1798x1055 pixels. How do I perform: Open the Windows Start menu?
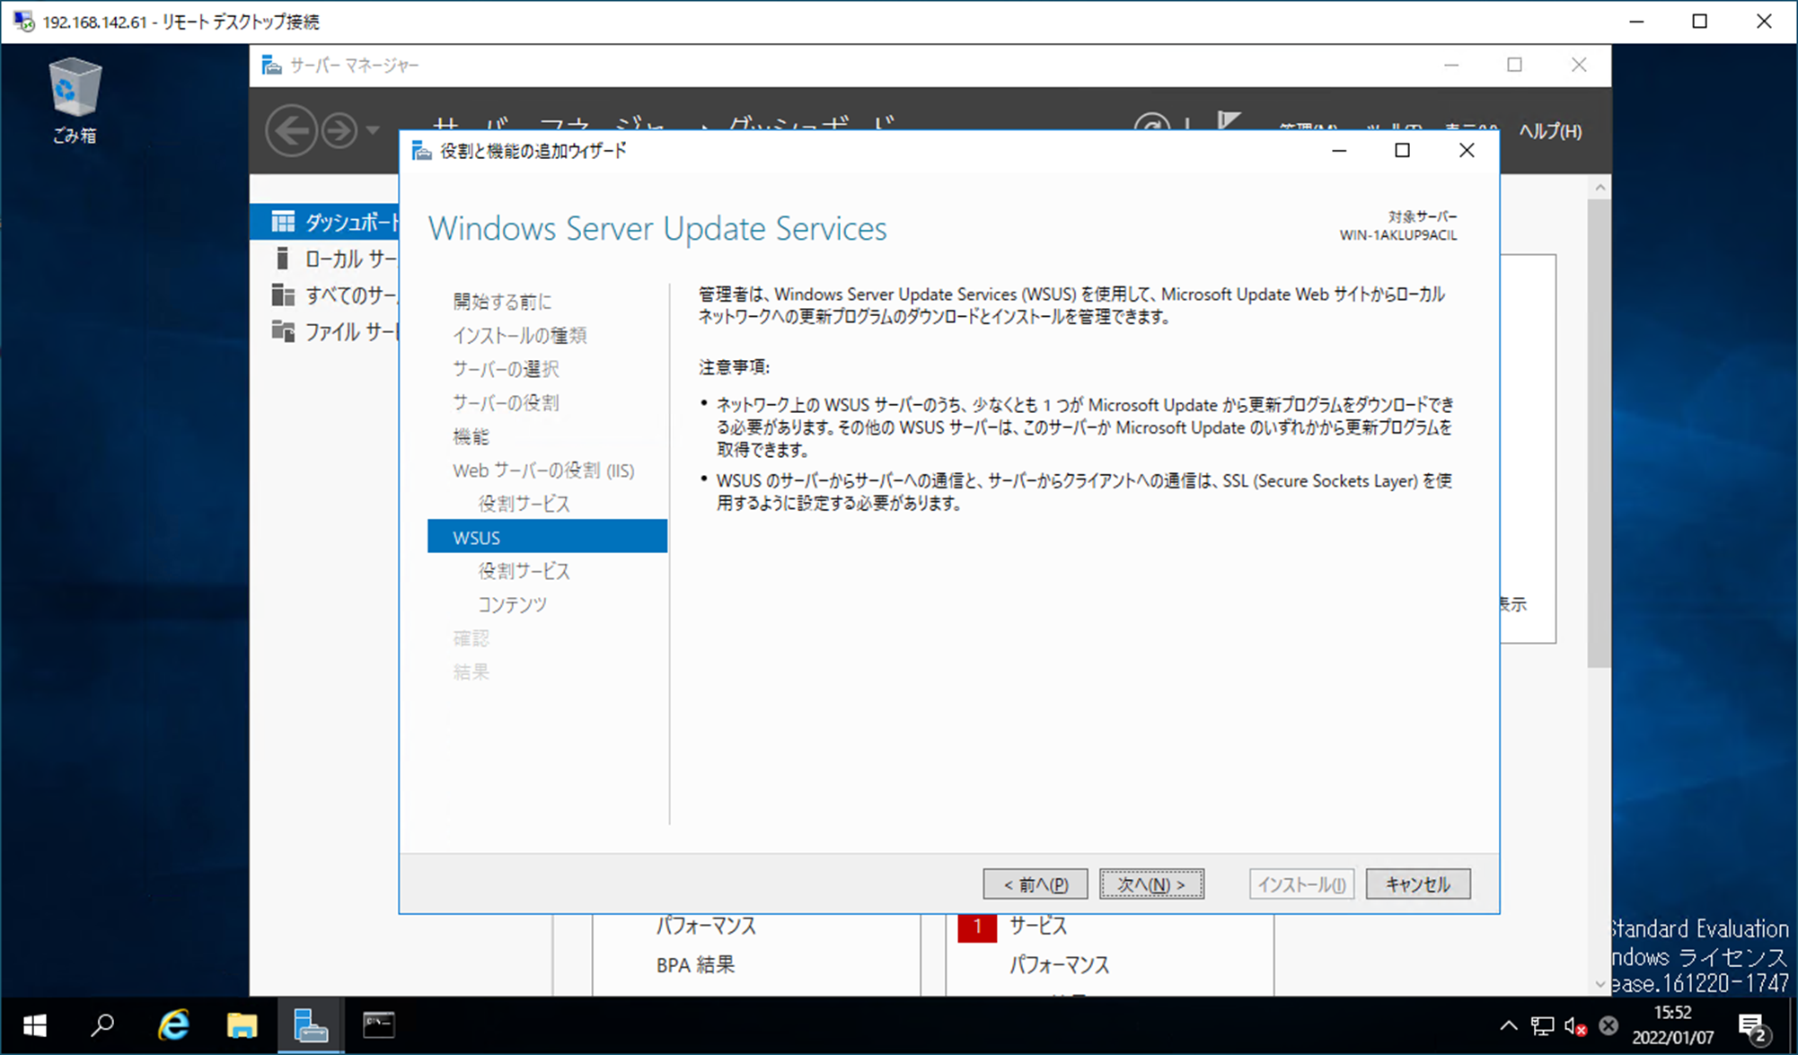(x=33, y=1024)
